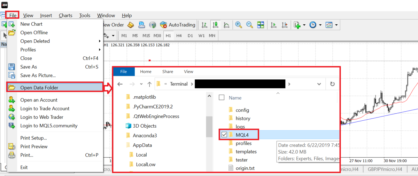The width and height of the screenshot is (418, 176).
Task: Toggle the auto scroll chart icon
Action: point(274,25)
